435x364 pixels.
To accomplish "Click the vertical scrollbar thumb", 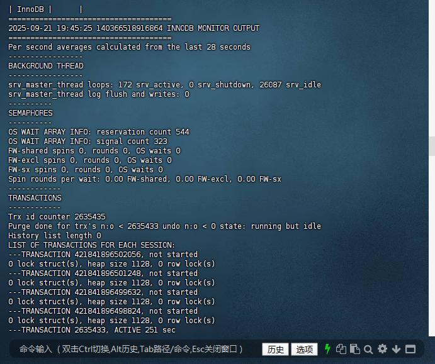I will (x=432, y=146).
